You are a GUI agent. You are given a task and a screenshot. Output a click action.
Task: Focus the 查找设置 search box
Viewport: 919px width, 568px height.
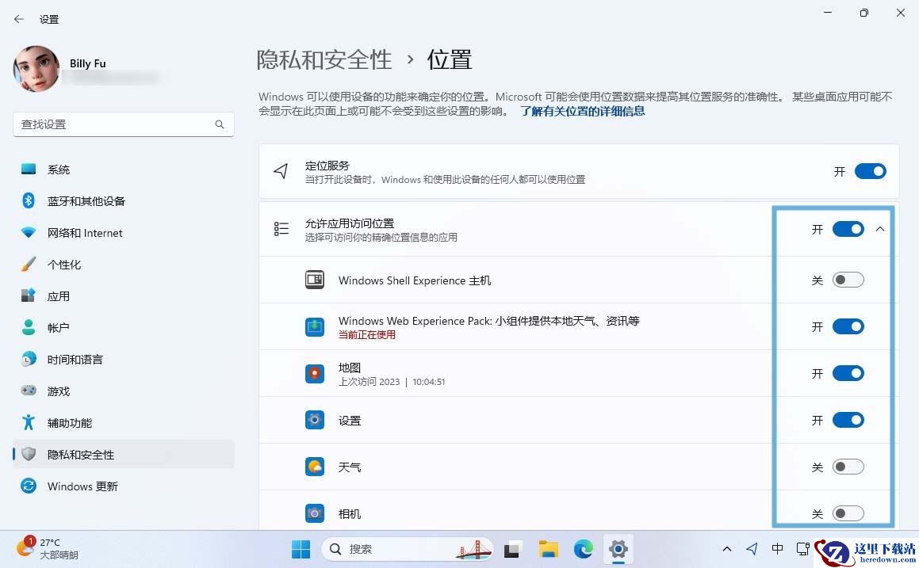click(x=123, y=124)
